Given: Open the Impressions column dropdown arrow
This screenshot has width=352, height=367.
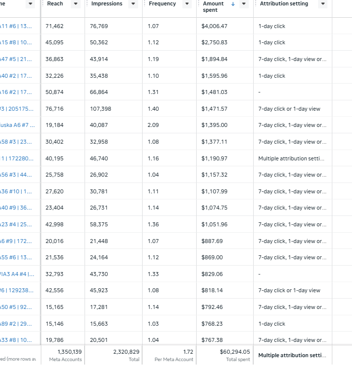Looking at the screenshot, I should (133, 4).
